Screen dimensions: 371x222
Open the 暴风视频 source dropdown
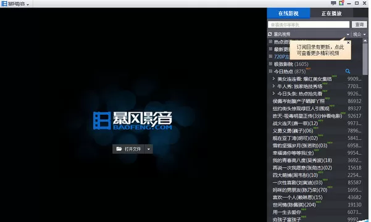[348, 35]
